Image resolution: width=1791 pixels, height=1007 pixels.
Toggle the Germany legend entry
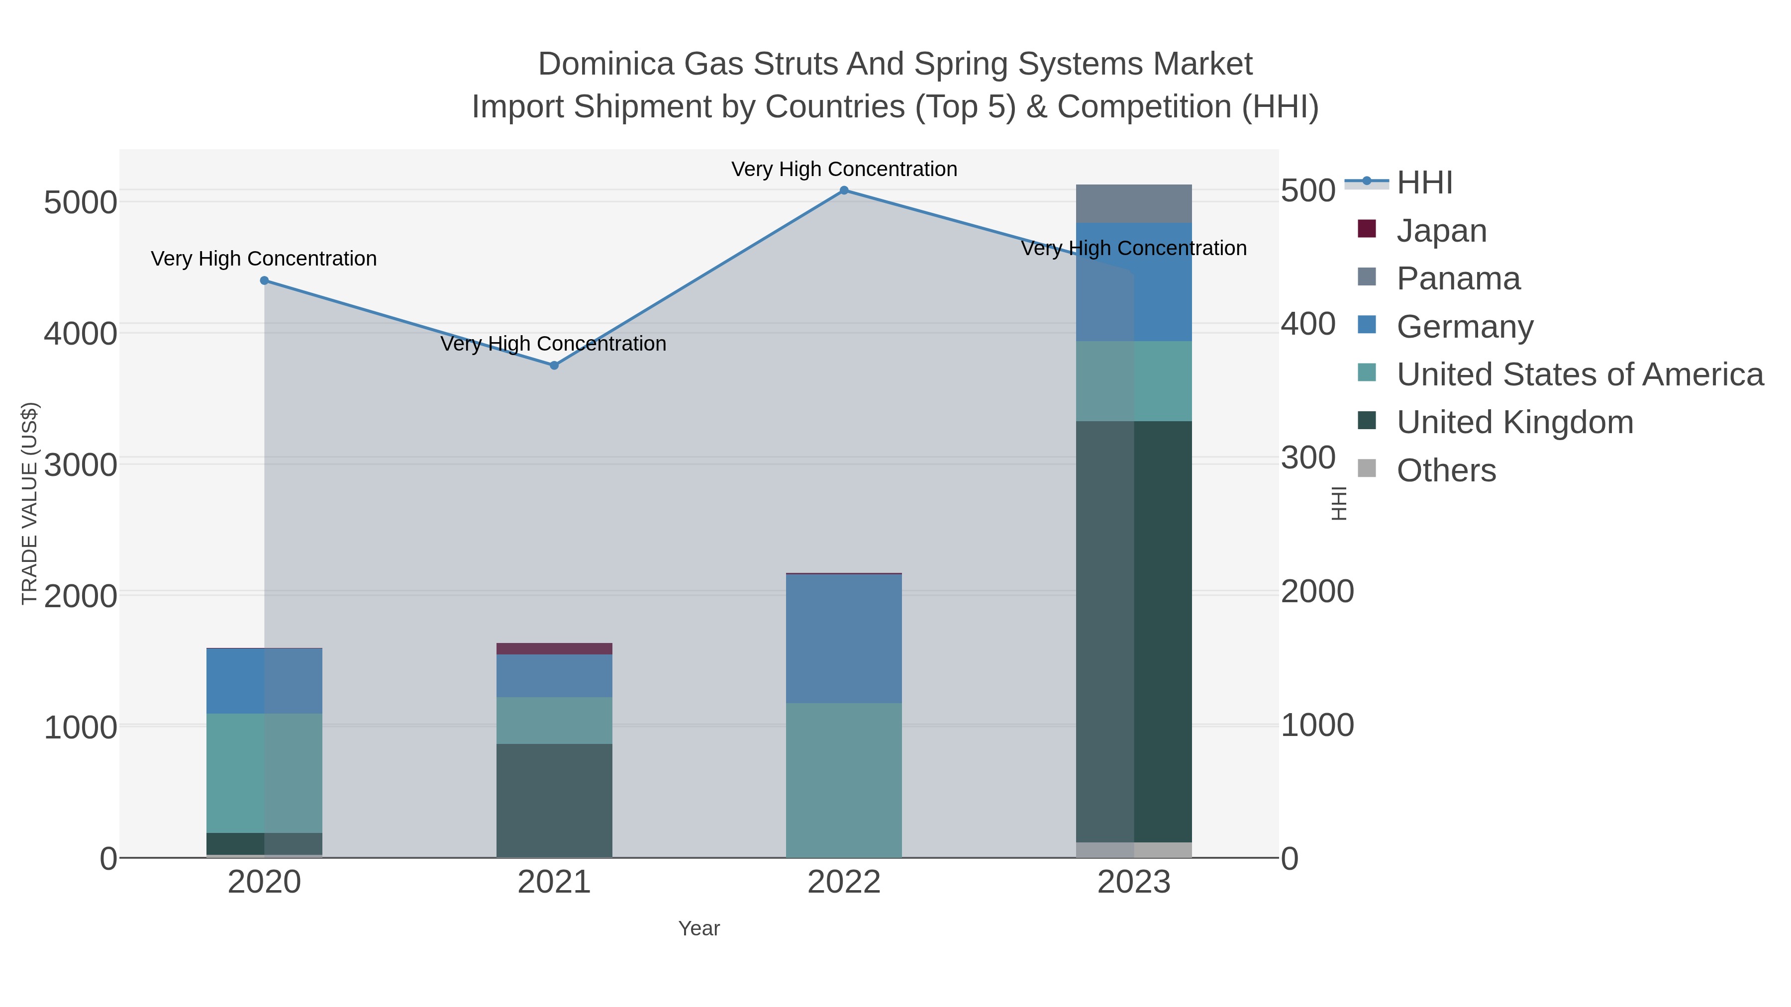coord(1445,327)
